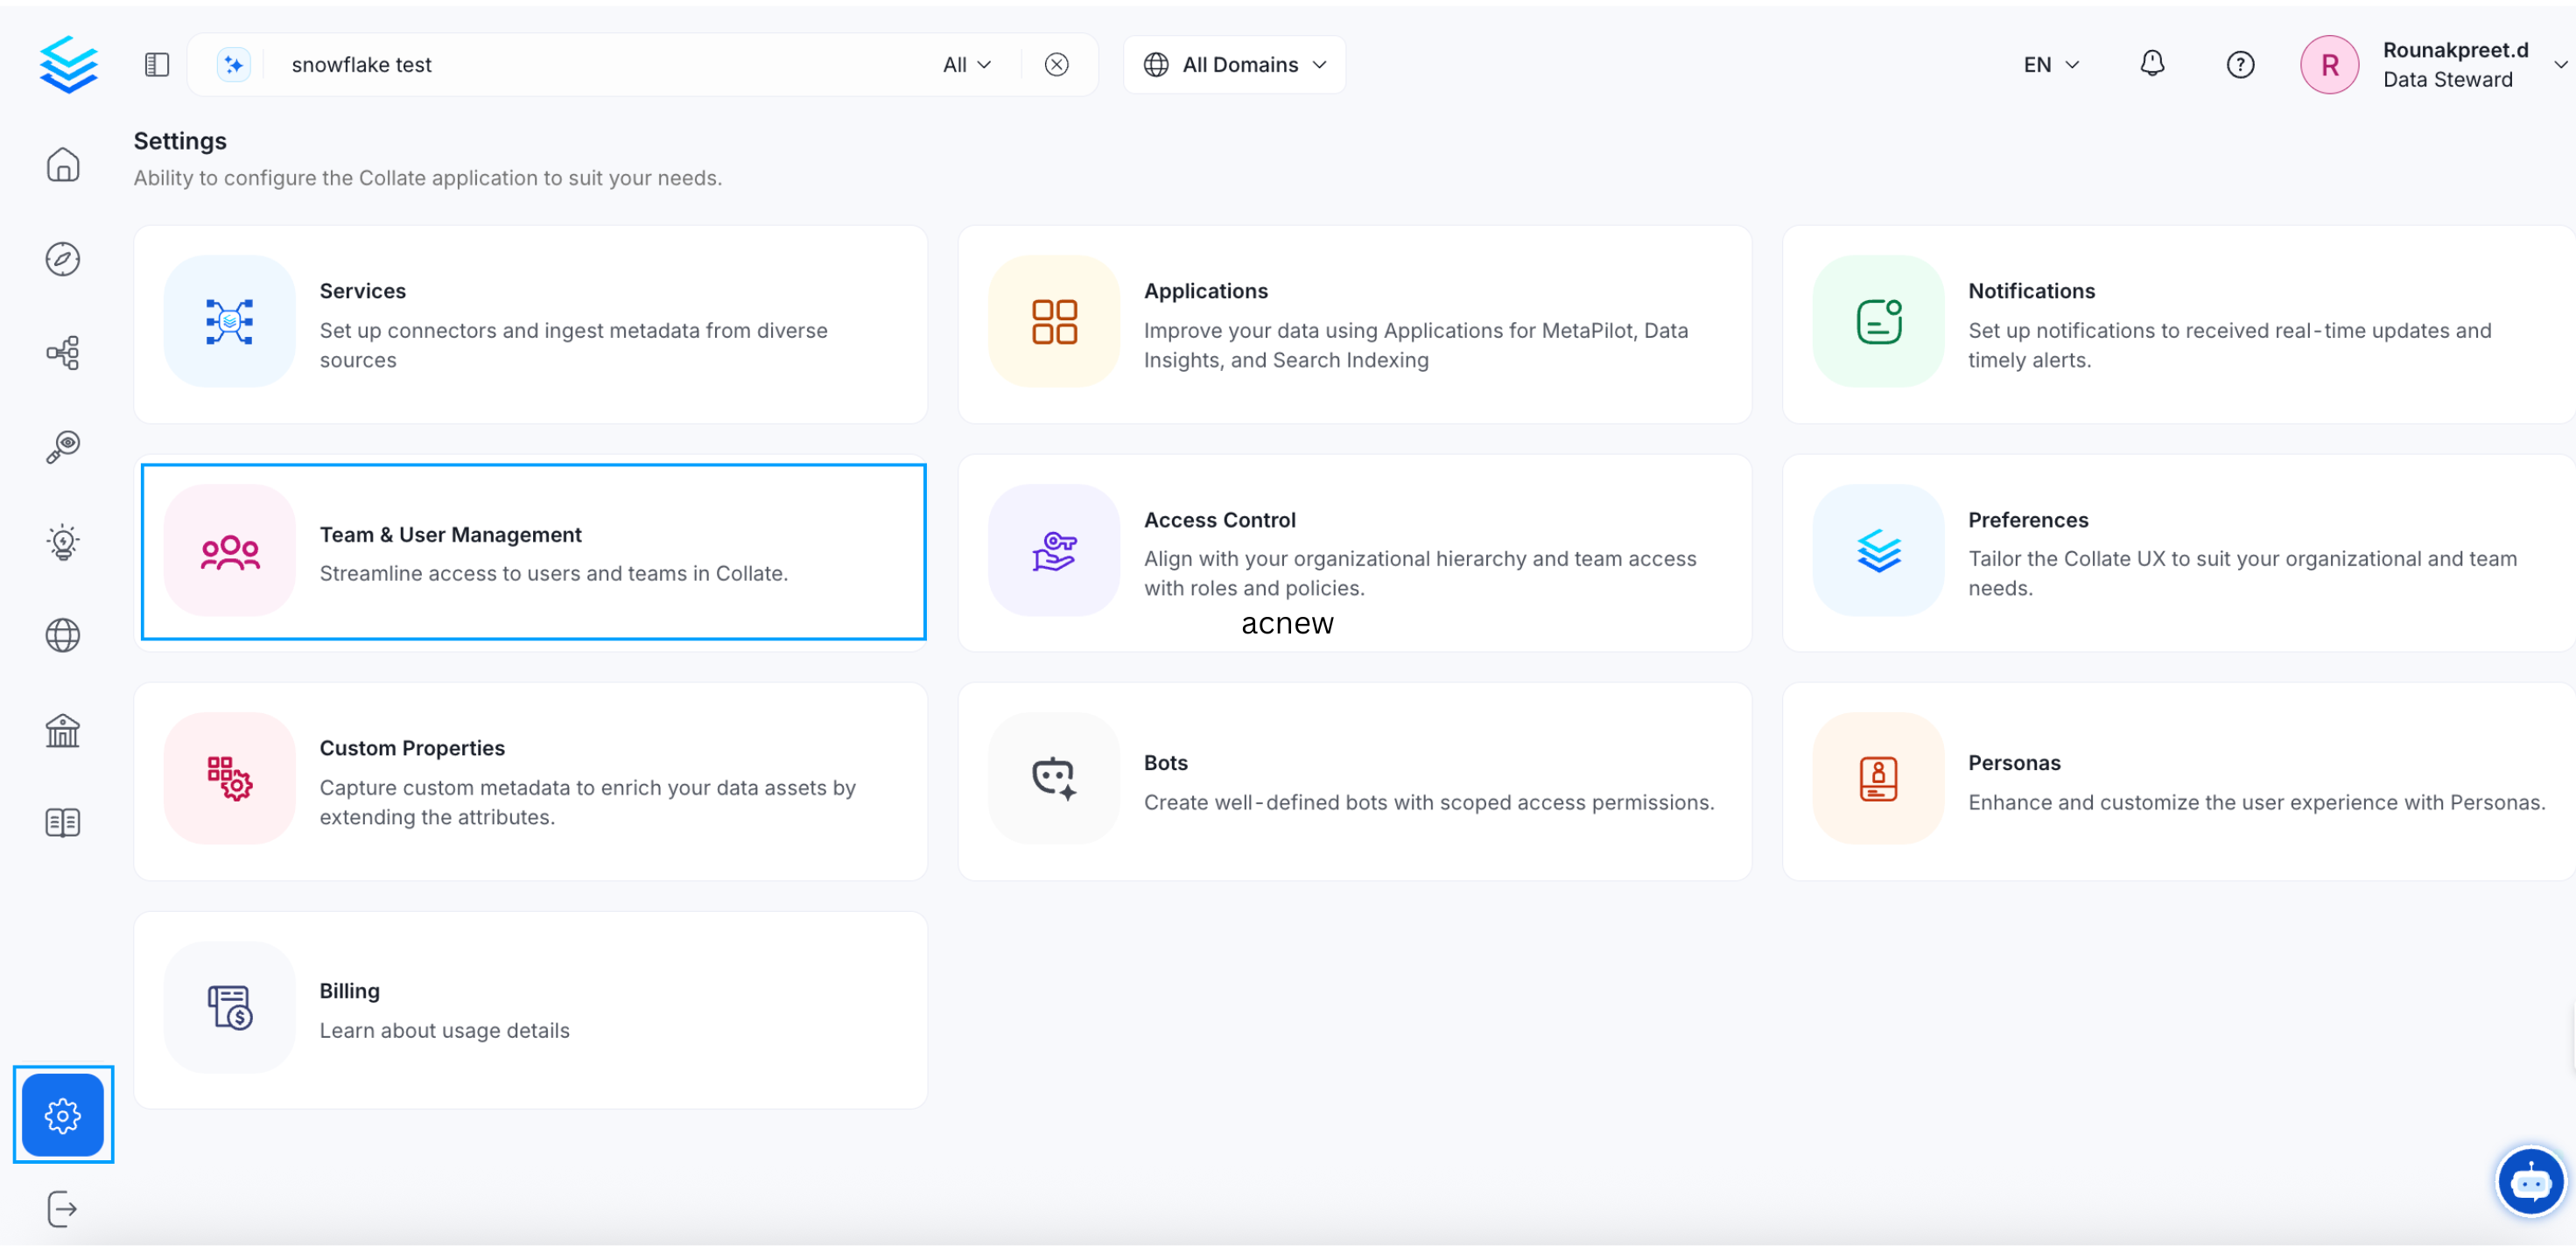Open the Access Control settings card
2576x1246 pixels.
1354,553
